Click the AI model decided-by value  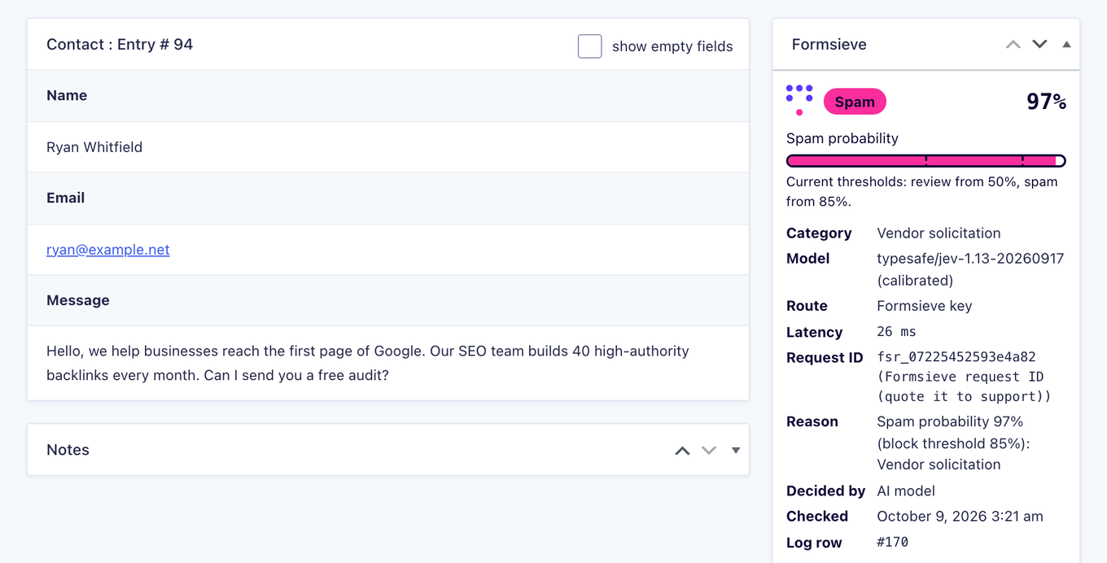pyautogui.click(x=906, y=491)
